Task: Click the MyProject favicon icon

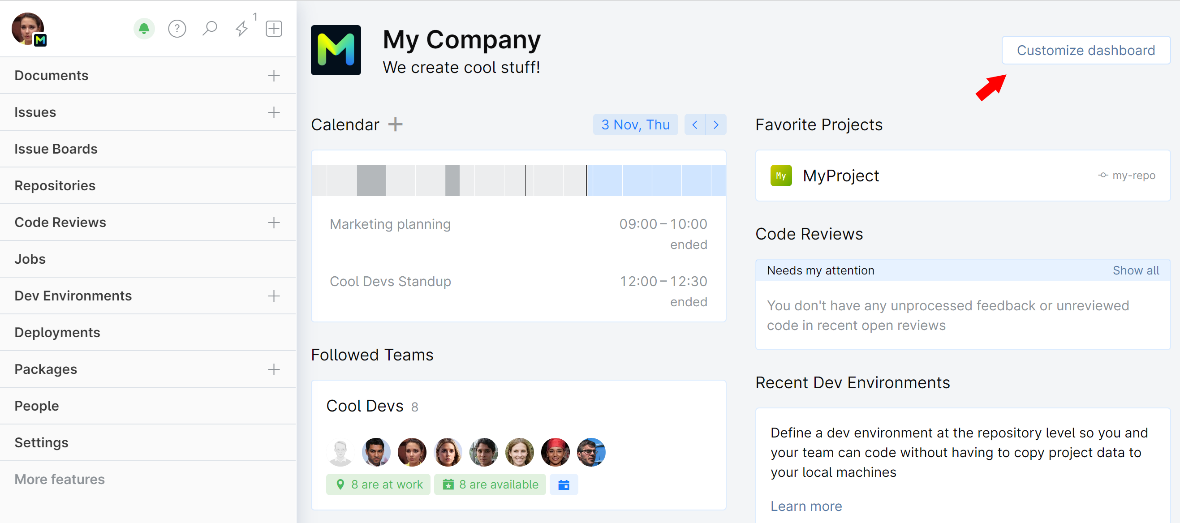Action: 781,176
